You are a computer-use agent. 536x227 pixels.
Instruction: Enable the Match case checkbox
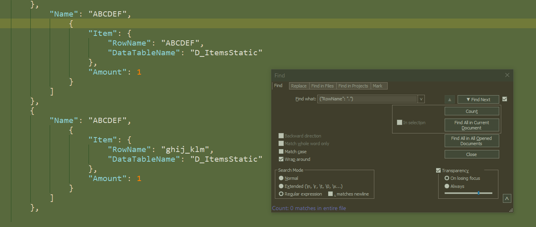pyautogui.click(x=281, y=152)
